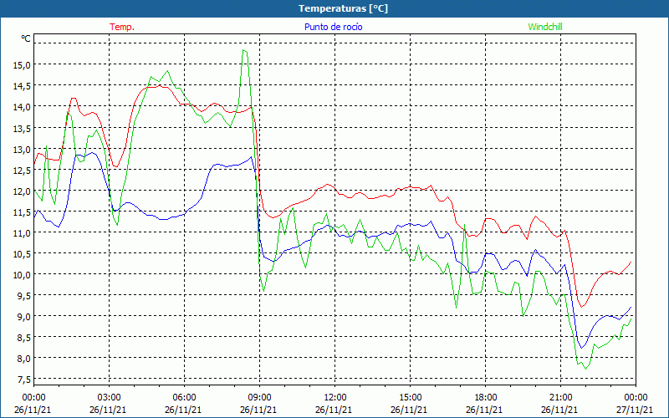
Task: Click the 13,0 y-axis value
Action: pyautogui.click(x=22, y=150)
